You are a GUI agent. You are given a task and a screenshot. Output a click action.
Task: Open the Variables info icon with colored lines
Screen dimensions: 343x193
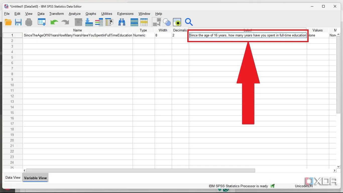click(x=99, y=22)
